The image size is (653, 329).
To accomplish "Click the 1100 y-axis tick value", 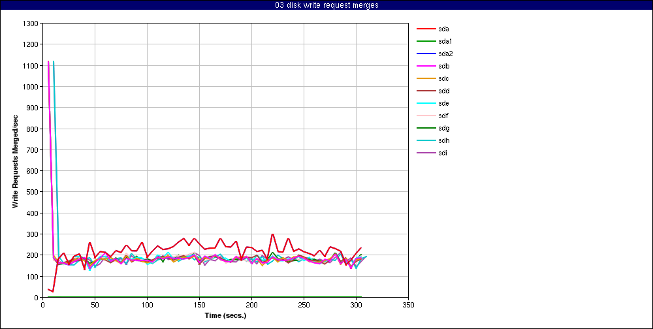I will (32, 66).
